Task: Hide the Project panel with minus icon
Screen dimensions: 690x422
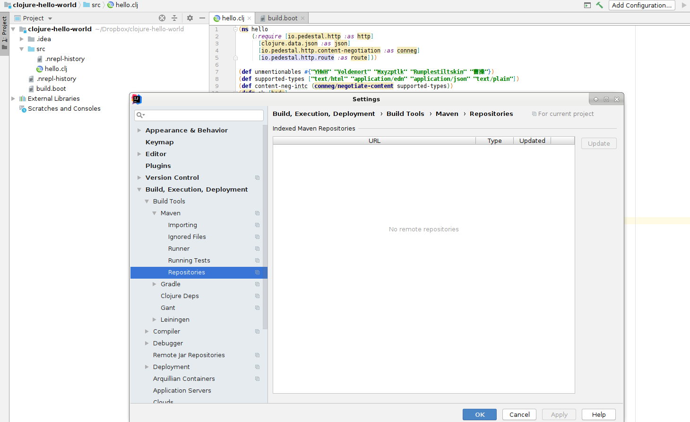Action: click(x=202, y=18)
